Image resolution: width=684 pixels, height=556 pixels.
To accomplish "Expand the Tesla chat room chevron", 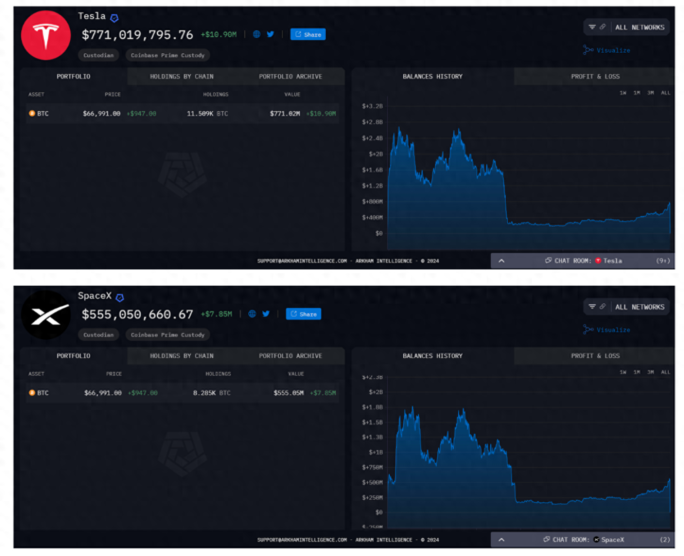I will pyautogui.click(x=502, y=261).
